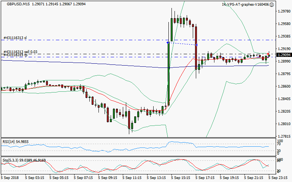
Task: Click the 5 Sep 2018 date axis label
Action: click(x=10, y=177)
